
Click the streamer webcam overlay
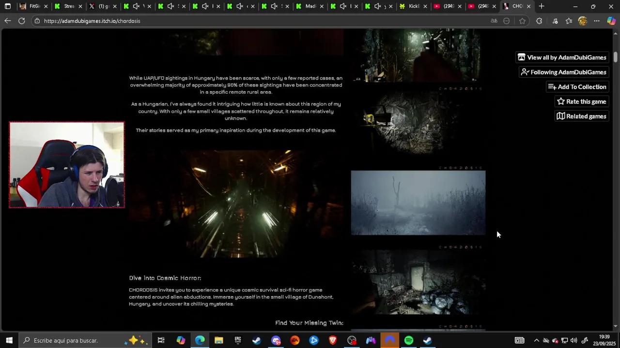[x=67, y=165]
